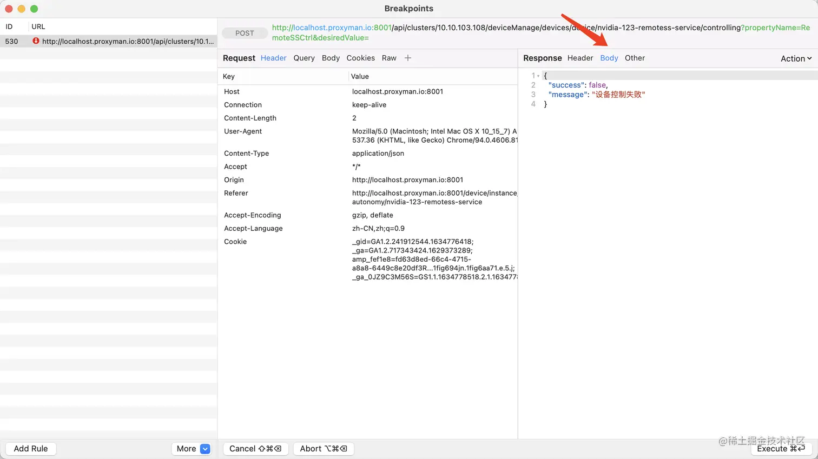818x459 pixels.
Task: Switch to Request Query tab
Action: (x=304, y=58)
